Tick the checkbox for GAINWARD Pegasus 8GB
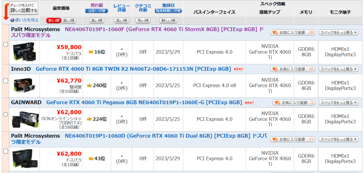Viewport: 364px width, 173px height. 6,114
